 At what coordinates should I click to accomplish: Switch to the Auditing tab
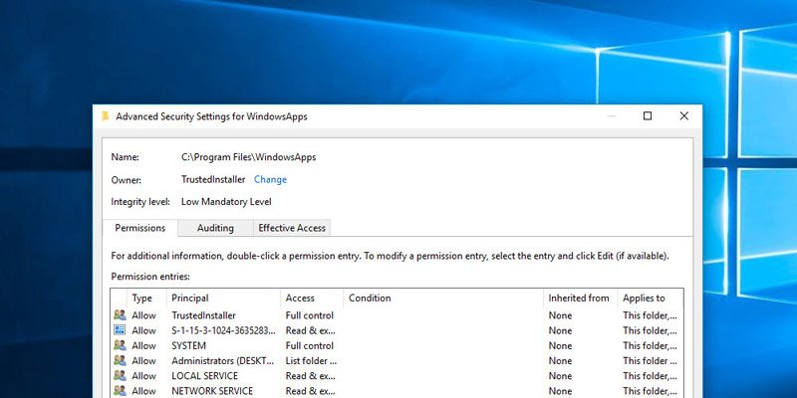(215, 228)
